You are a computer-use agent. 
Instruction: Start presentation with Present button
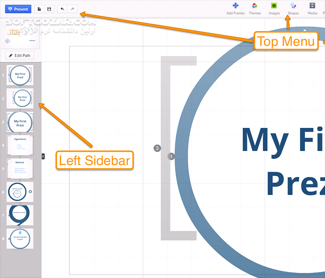(18, 9)
